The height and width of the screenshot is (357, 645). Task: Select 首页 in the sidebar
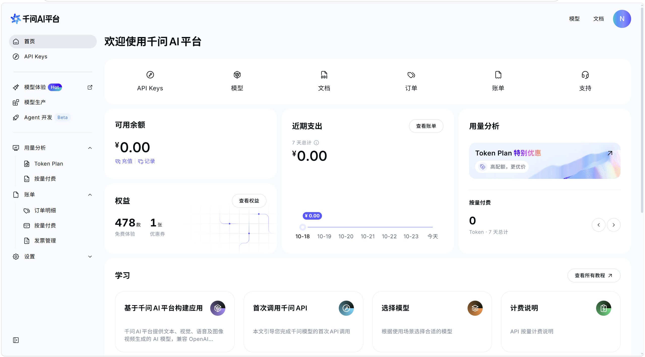[x=53, y=42]
